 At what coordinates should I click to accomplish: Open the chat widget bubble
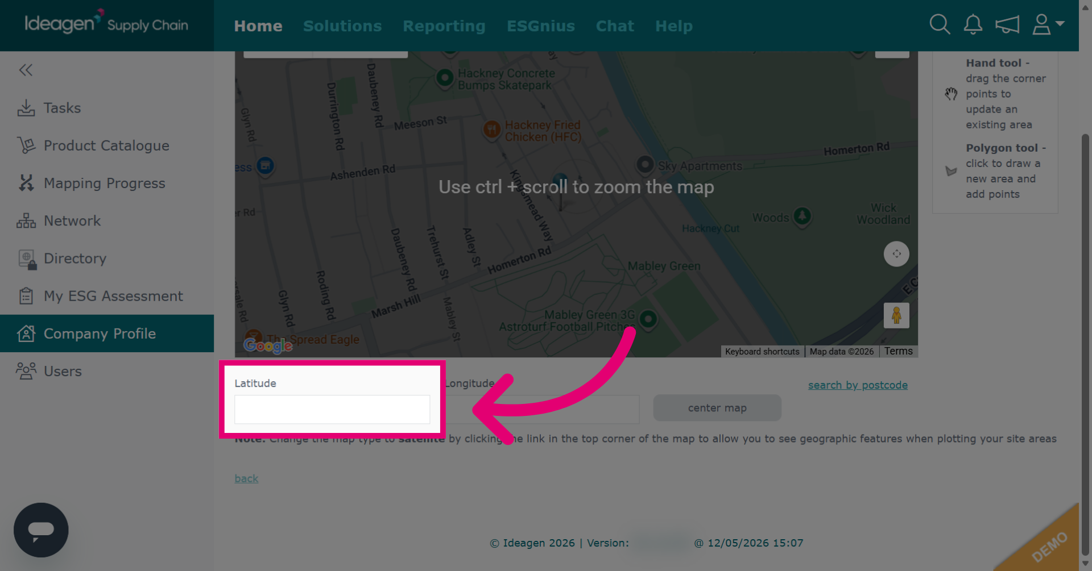[41, 530]
